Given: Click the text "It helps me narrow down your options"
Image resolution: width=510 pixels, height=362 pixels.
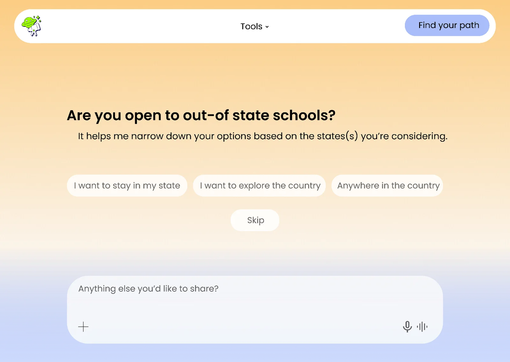Looking at the screenshot, I should click(164, 136).
